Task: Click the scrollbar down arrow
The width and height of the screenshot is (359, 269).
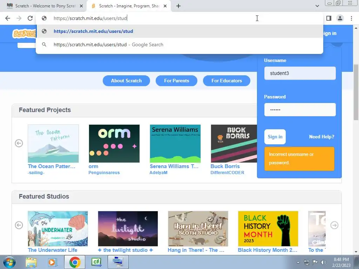Action: 356,252
